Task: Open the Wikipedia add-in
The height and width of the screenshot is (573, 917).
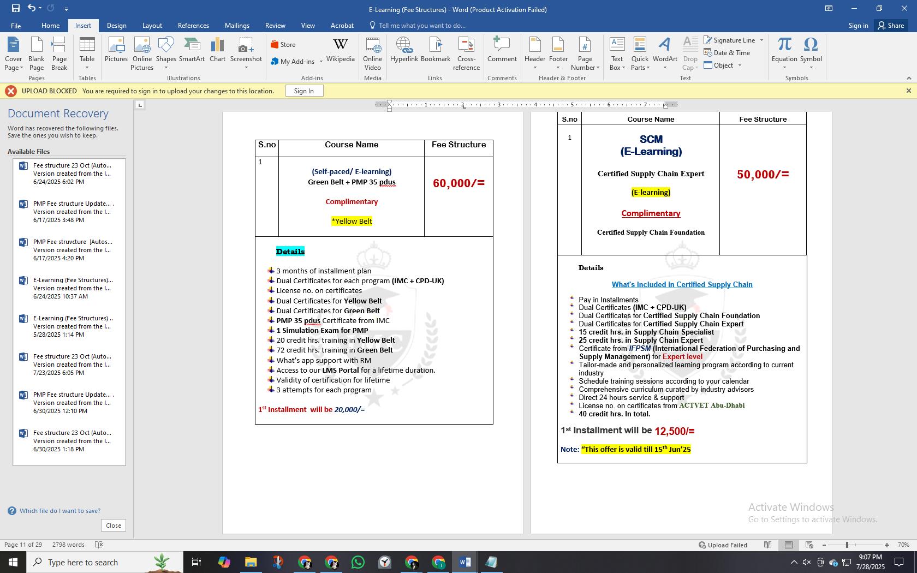Action: (341, 50)
